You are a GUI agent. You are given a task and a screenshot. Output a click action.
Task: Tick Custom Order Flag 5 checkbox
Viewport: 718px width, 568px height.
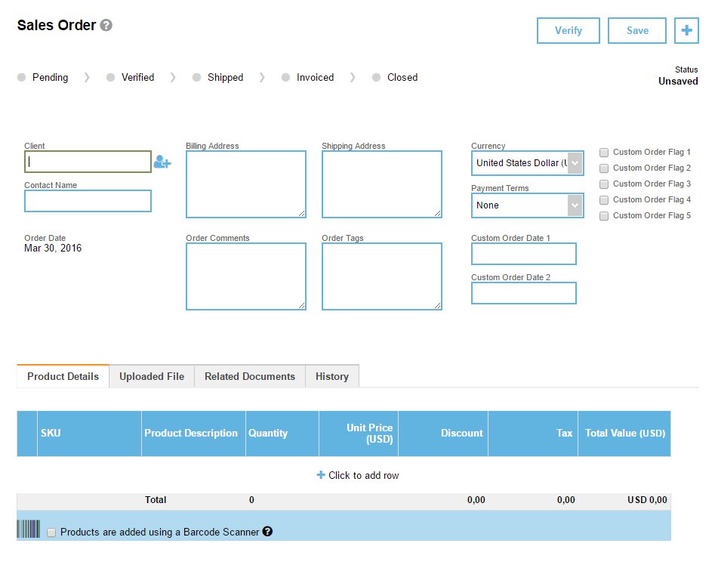click(x=604, y=216)
